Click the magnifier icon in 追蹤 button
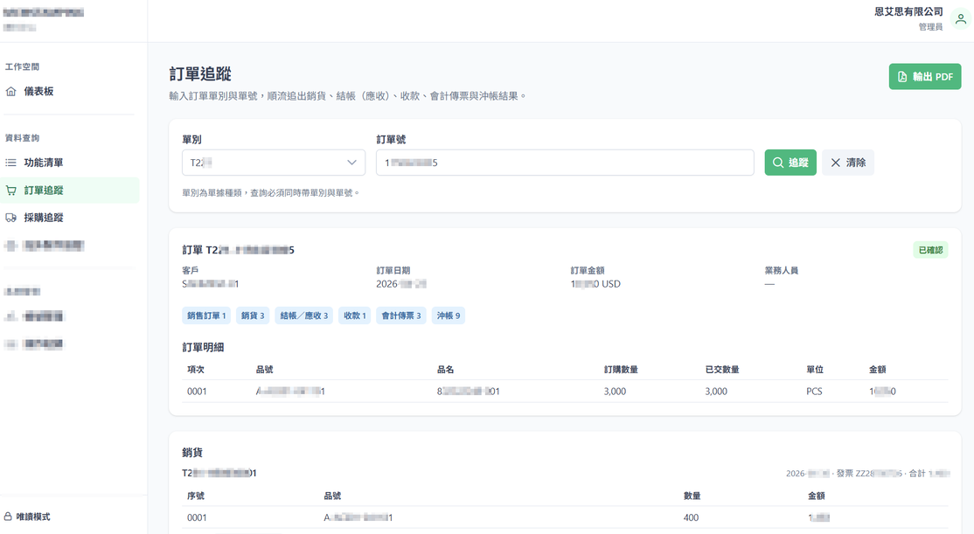 [777, 163]
